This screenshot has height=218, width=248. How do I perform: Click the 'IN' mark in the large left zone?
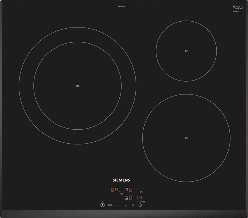pyautogui.click(x=77, y=86)
